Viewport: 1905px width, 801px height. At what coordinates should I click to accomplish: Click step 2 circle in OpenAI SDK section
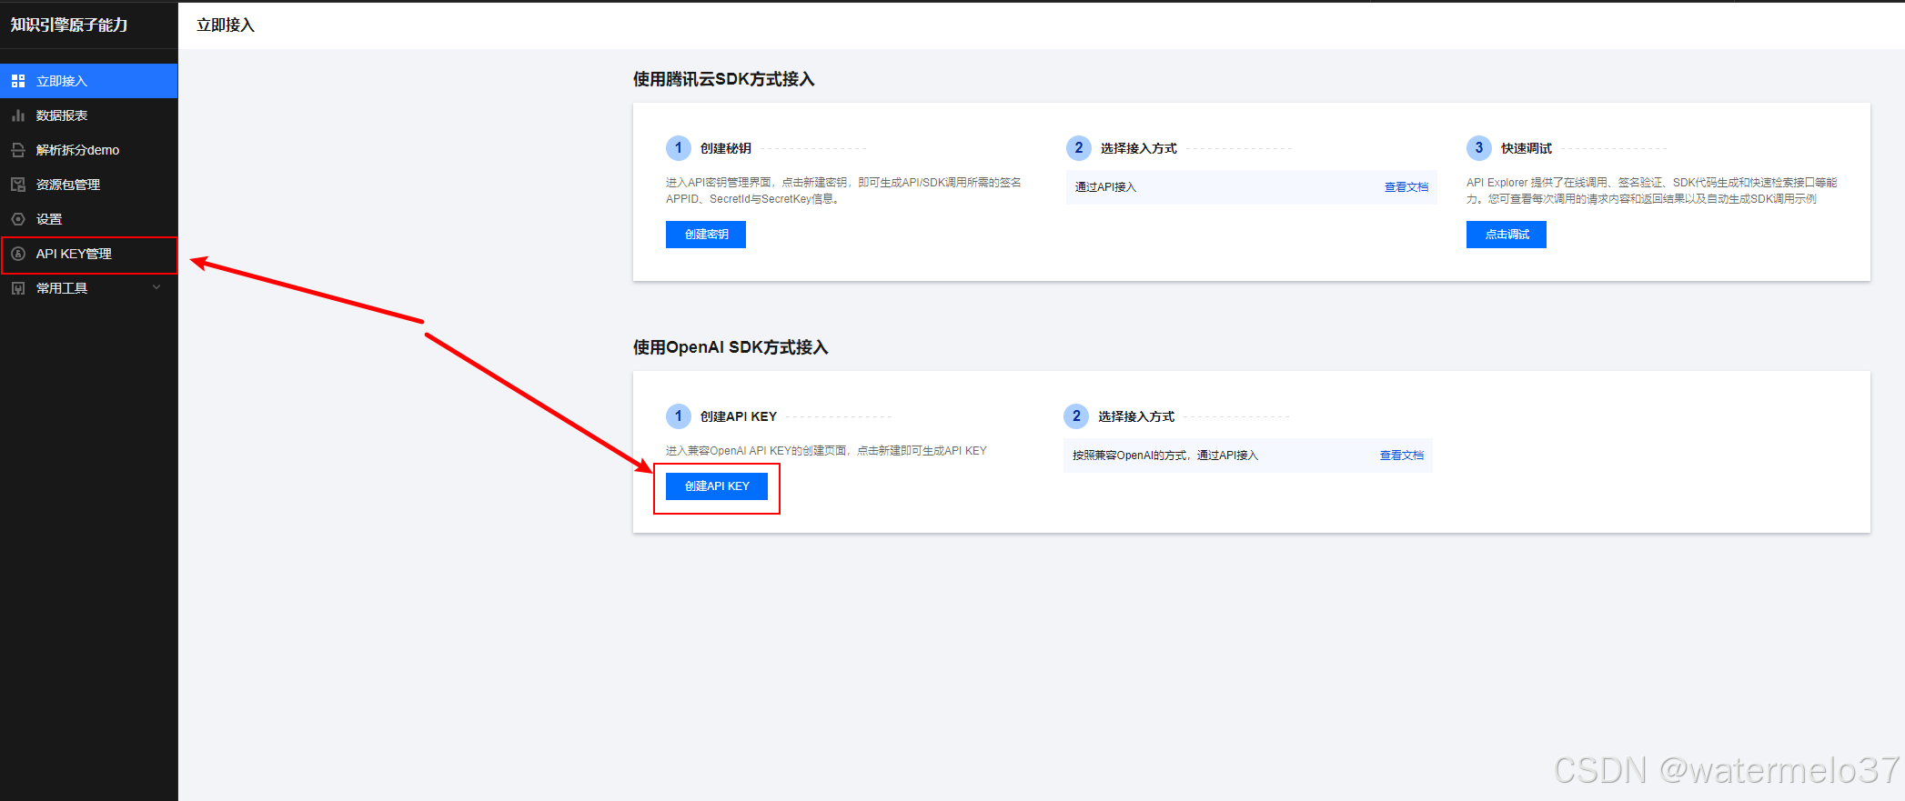[x=1076, y=416]
